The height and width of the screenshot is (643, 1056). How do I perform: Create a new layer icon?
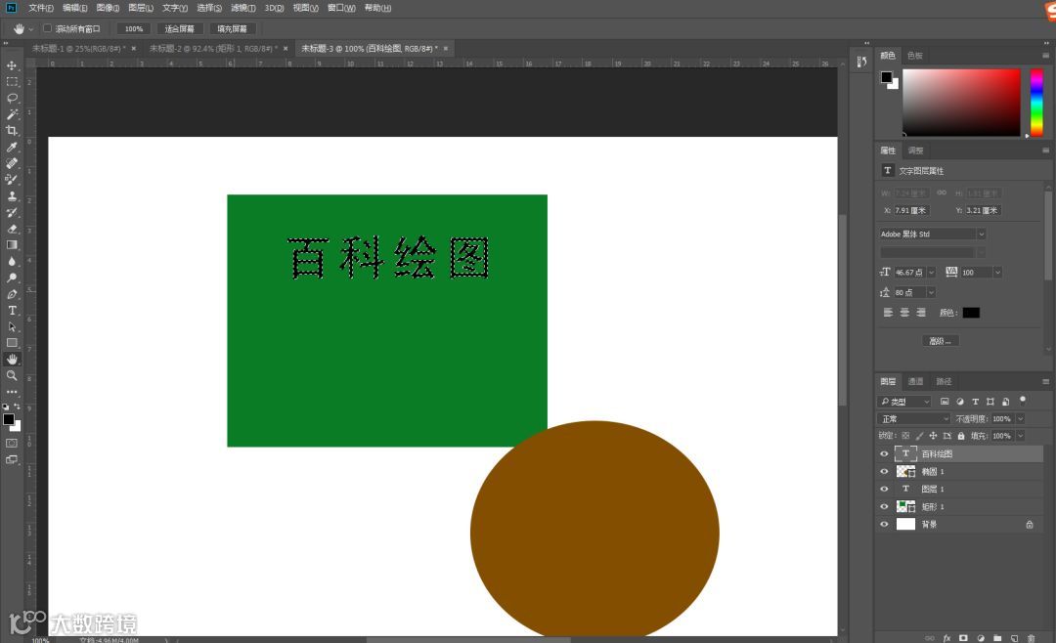(x=1014, y=637)
